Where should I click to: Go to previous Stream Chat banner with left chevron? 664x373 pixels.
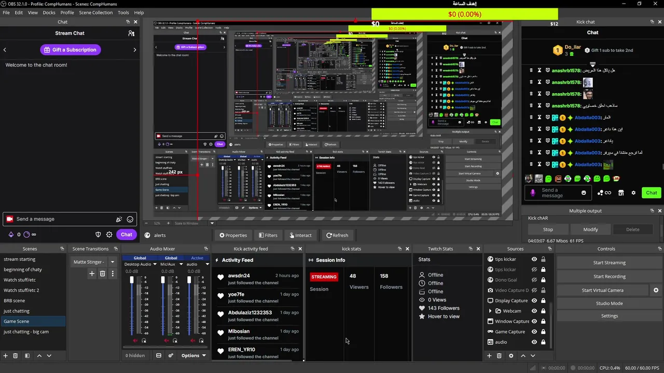point(5,50)
